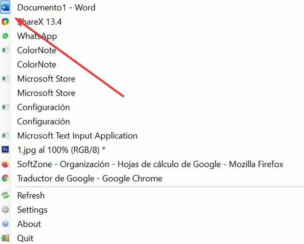This screenshot has height=244, width=304.
Task: Choose the second Configuración entry without icon
Action: point(43,121)
